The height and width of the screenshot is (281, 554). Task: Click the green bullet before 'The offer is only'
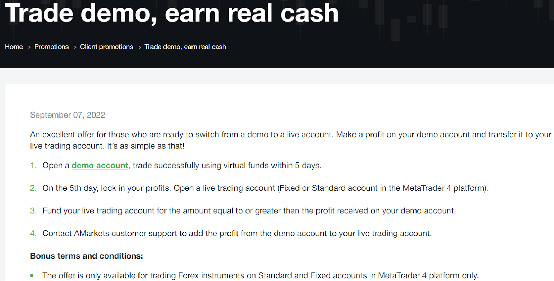point(32,275)
